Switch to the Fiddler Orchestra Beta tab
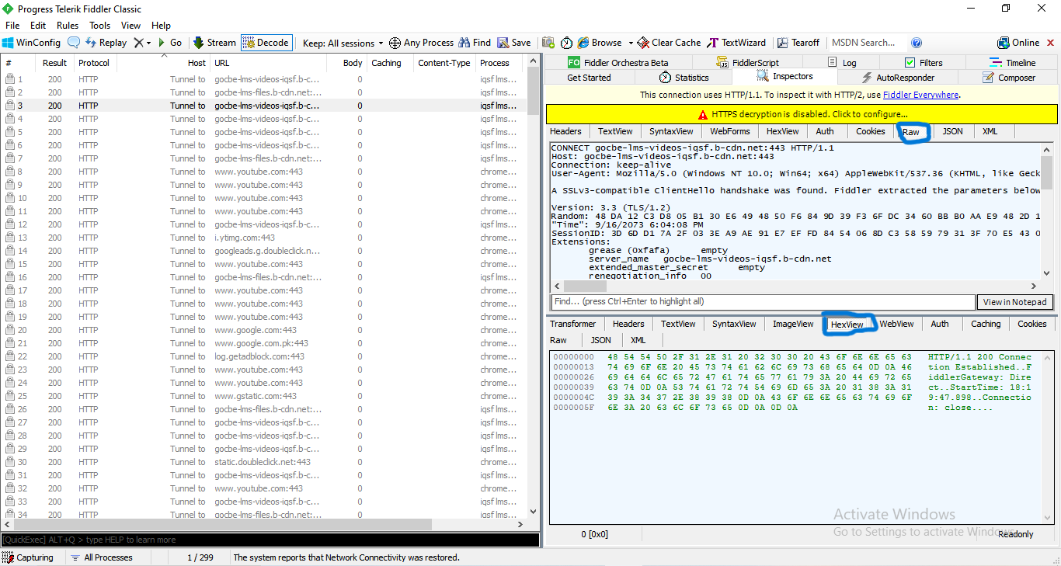The width and height of the screenshot is (1061, 566). (618, 63)
